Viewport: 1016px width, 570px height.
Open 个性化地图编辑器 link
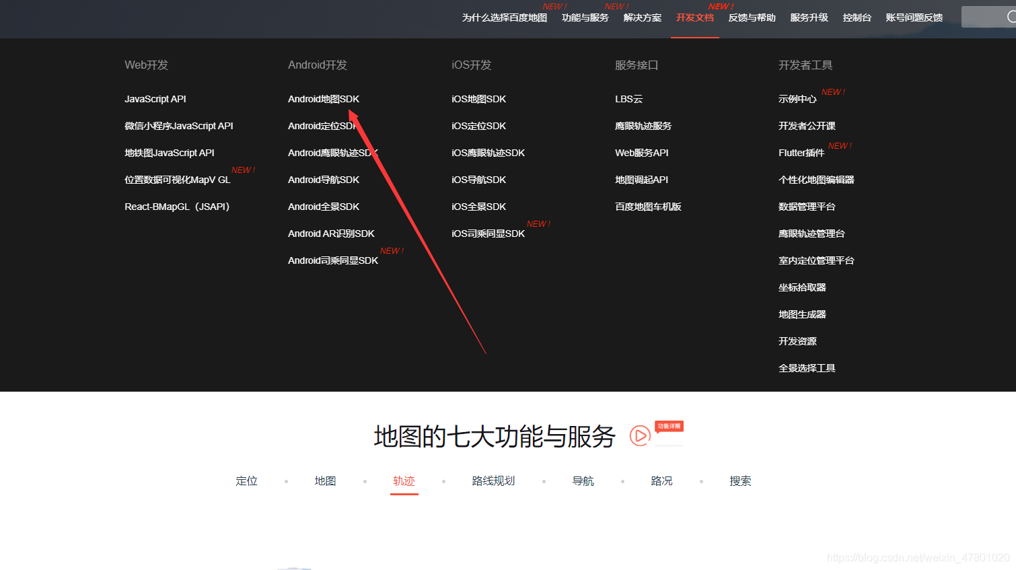816,180
